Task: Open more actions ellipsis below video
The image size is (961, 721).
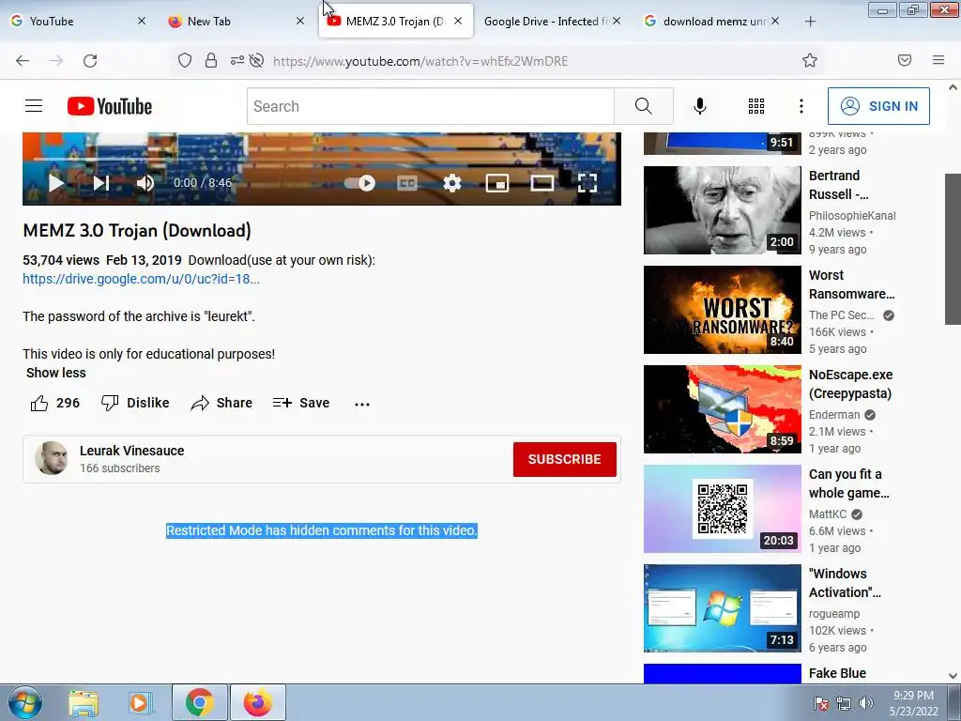Action: (362, 404)
